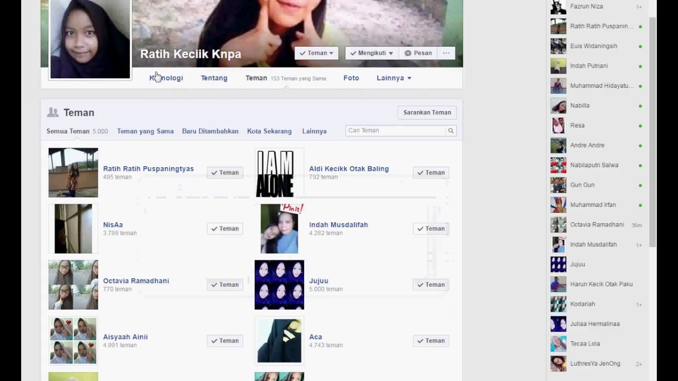Open Aldi Kecikk Otak Baling name link
Screen dimensions: 678x381
(349, 169)
